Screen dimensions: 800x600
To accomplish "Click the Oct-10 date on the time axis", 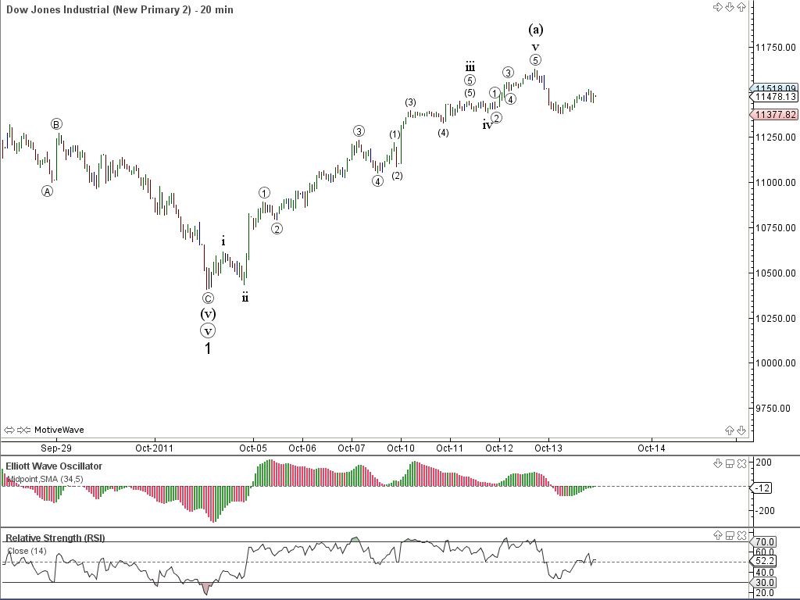I will pos(401,448).
